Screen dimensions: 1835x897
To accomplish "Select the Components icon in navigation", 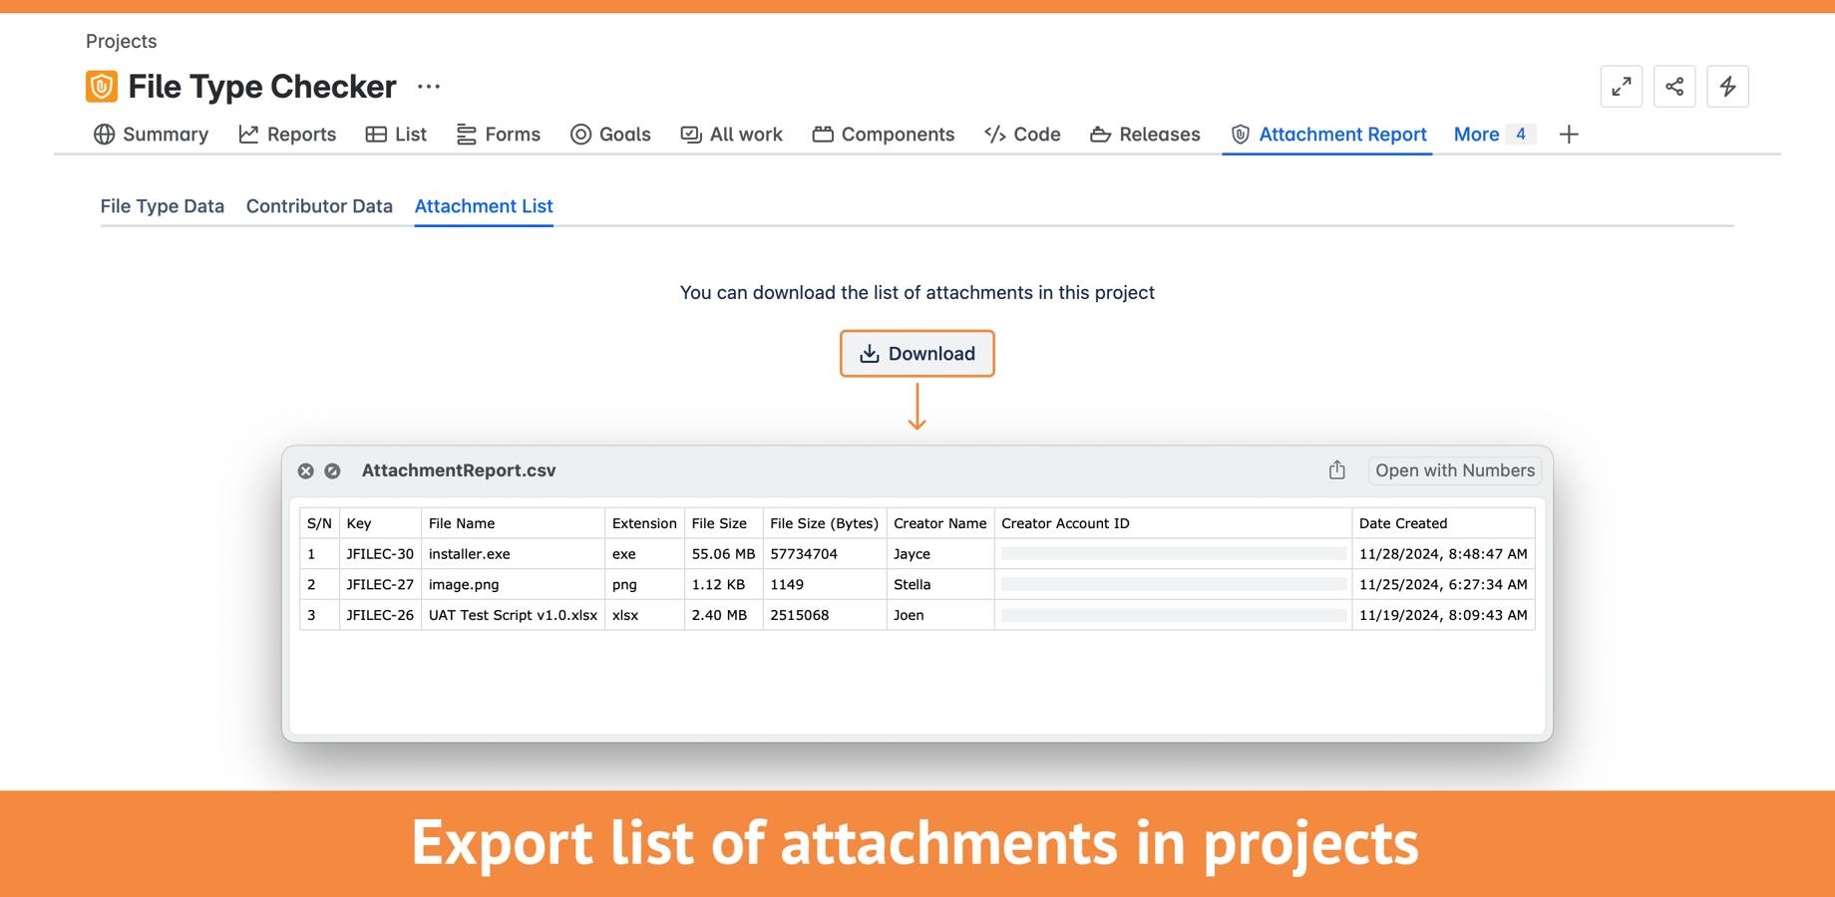I will (x=823, y=134).
